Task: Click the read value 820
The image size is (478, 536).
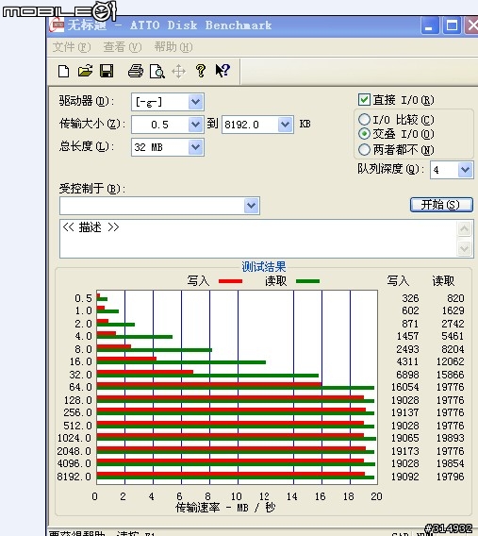Action: (x=455, y=298)
